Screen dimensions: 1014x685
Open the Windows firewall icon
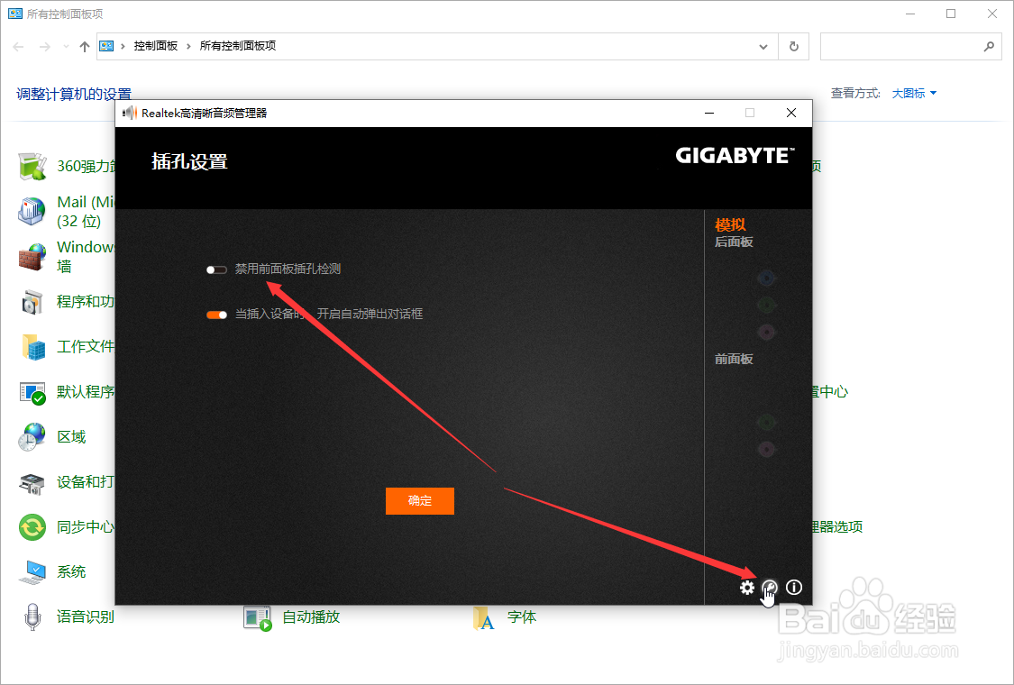(32, 257)
